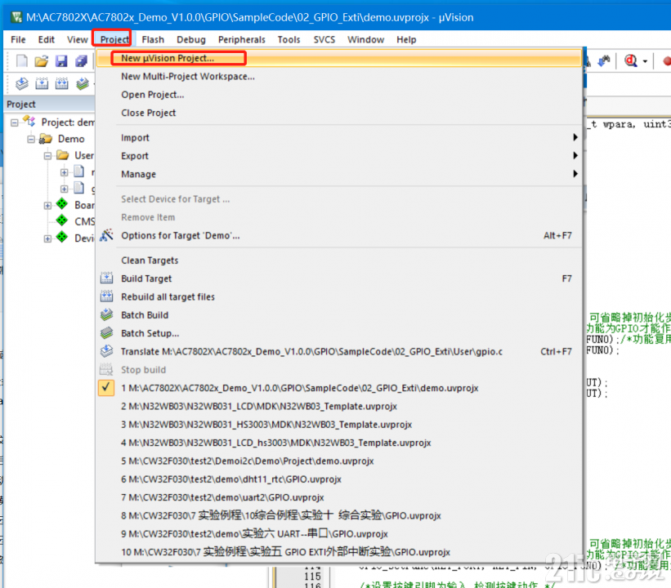The width and height of the screenshot is (671, 588).
Task: Click the green diamond icon next to CMSIS
Action: click(x=62, y=220)
